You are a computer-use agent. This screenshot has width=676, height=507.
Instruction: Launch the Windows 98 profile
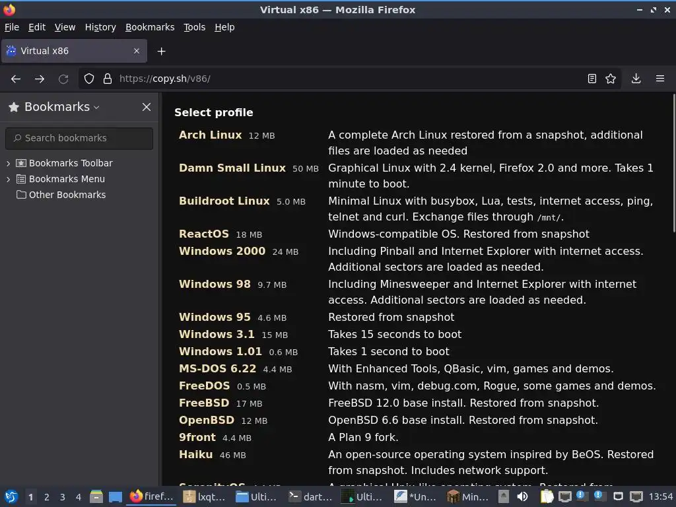(215, 284)
